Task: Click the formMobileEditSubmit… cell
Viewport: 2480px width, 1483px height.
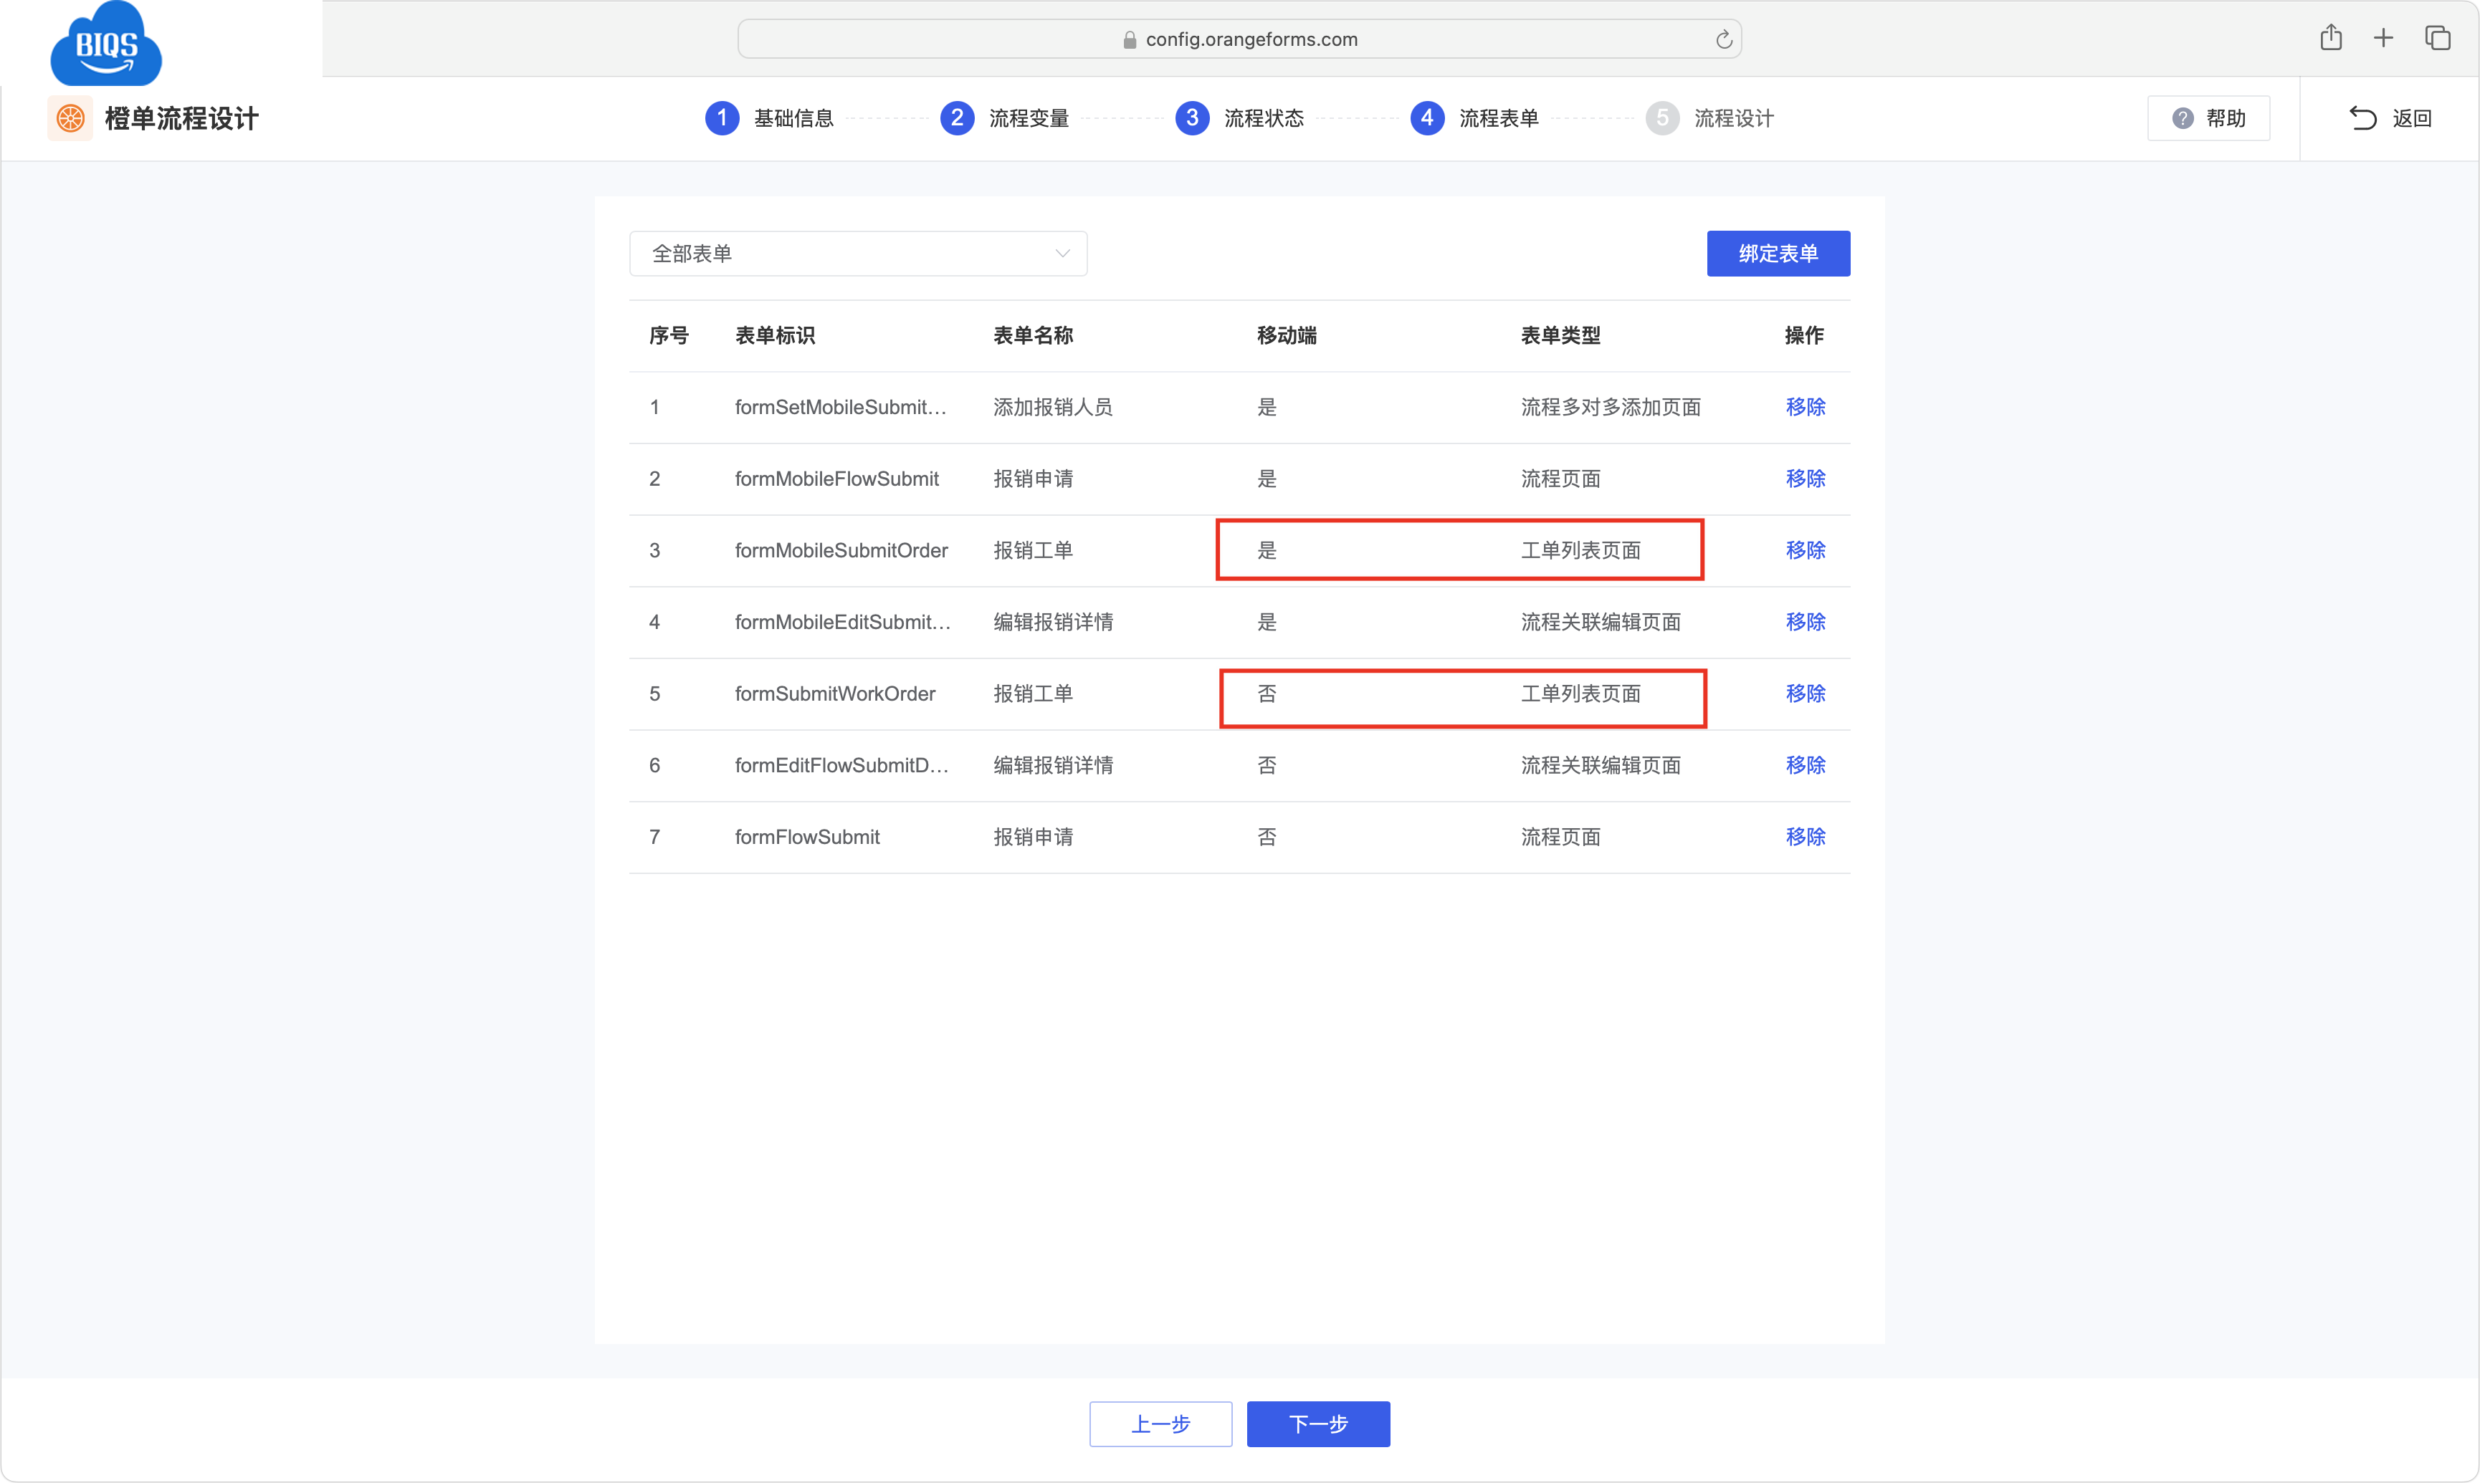Action: pos(843,623)
